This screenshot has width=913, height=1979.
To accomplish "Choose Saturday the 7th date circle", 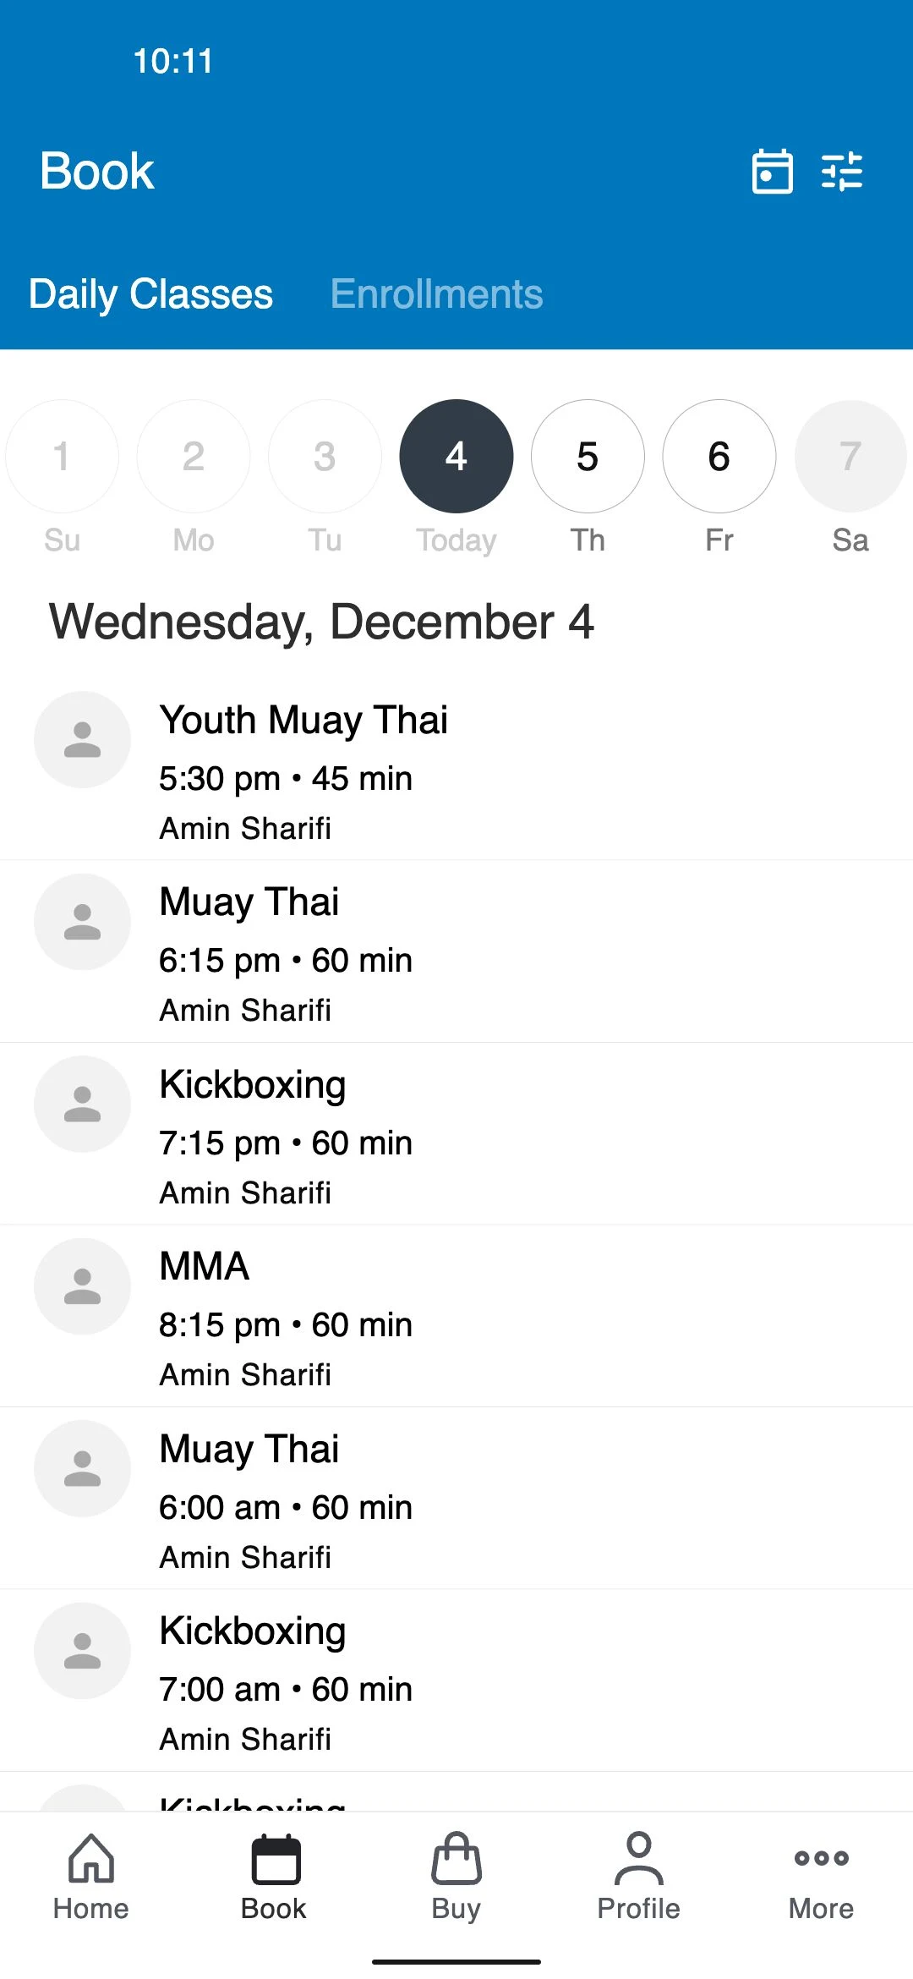I will (x=850, y=457).
